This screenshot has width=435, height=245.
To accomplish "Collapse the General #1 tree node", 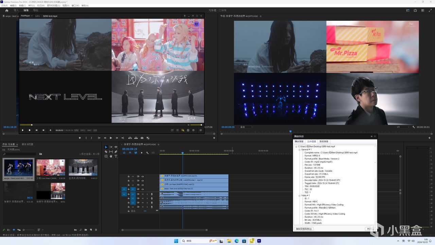I will tap(299, 149).
